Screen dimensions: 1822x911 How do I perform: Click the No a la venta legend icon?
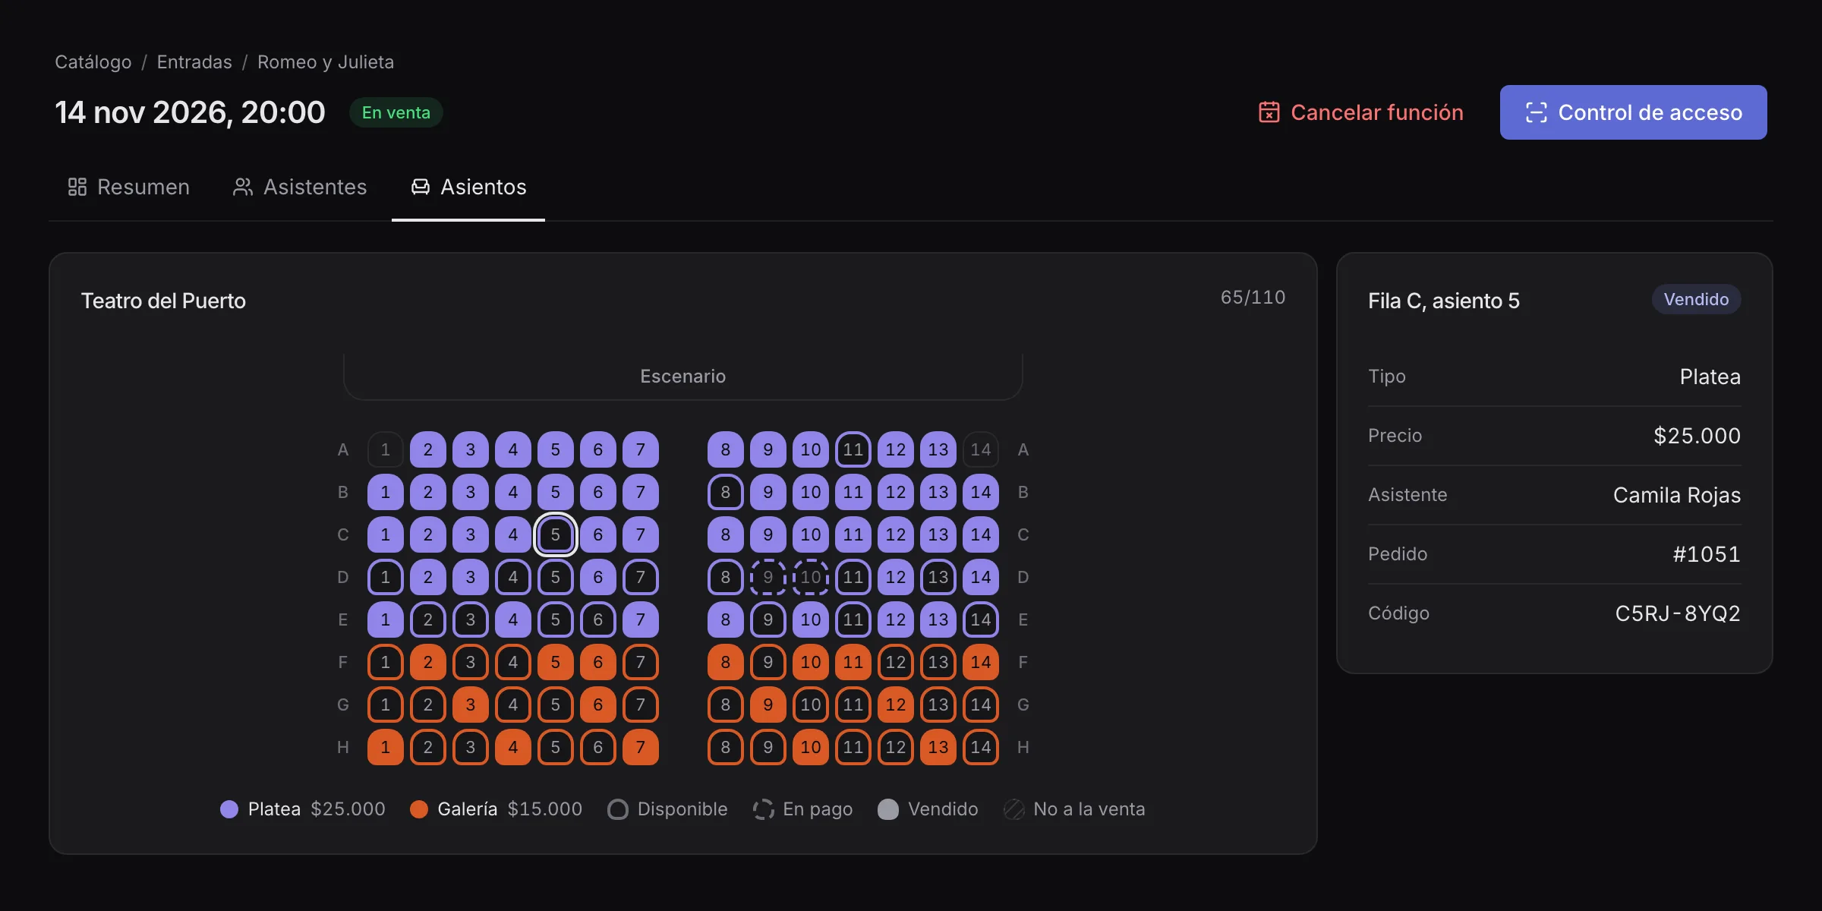point(1013,809)
